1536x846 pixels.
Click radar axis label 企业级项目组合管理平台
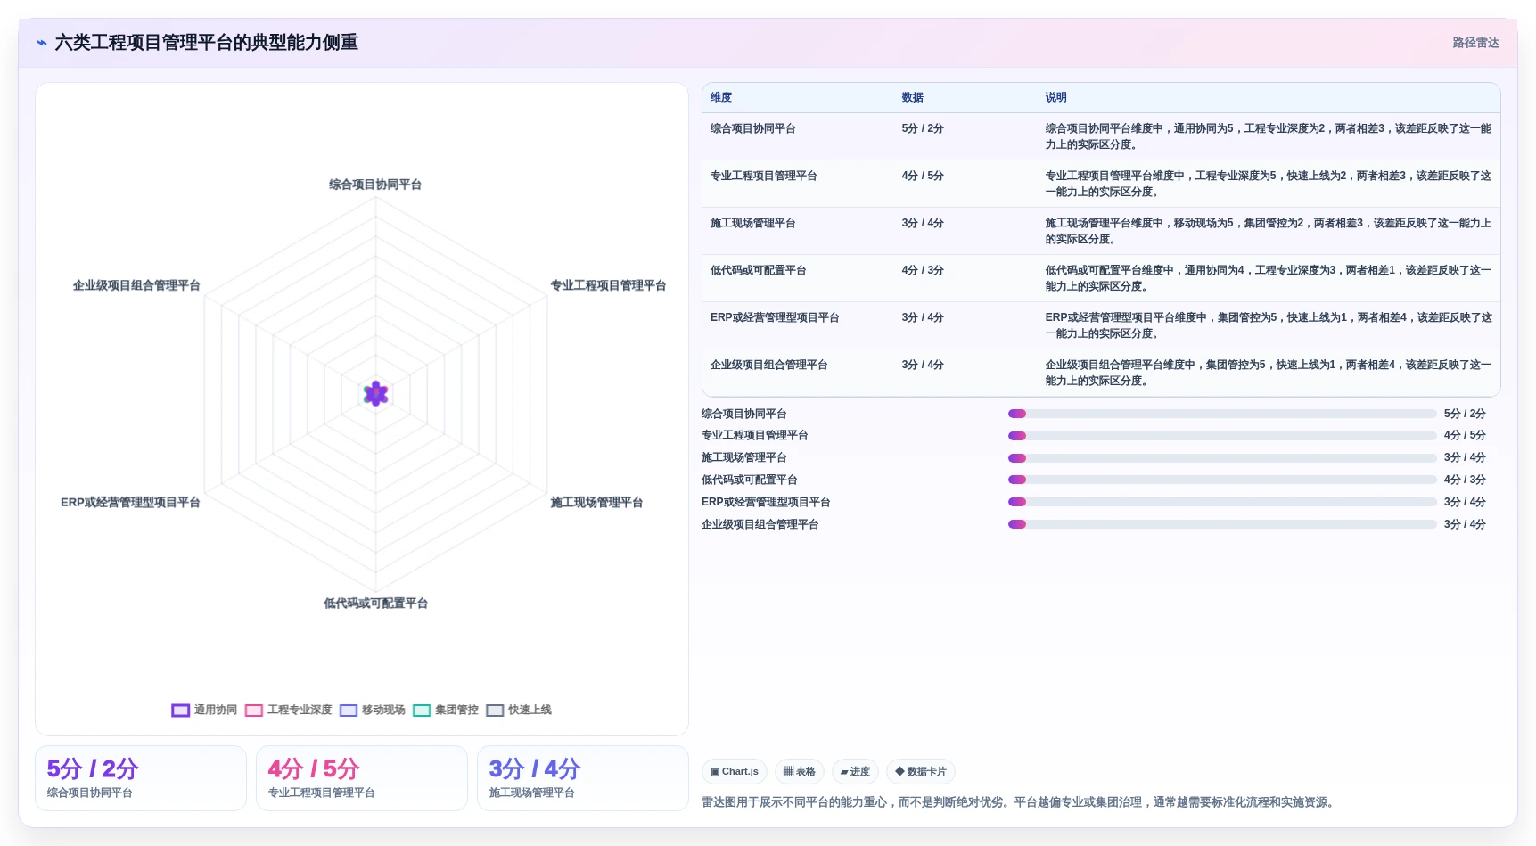point(136,285)
